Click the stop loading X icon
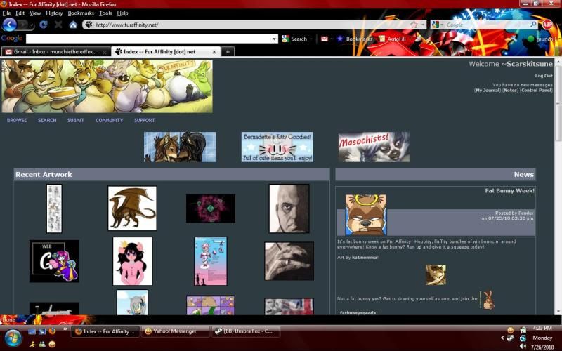Viewport: 562px width, 351px height. point(58,25)
